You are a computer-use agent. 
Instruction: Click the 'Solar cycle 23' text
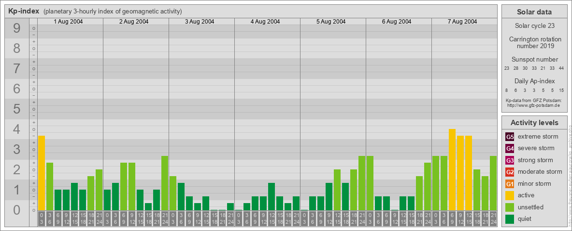[534, 26]
